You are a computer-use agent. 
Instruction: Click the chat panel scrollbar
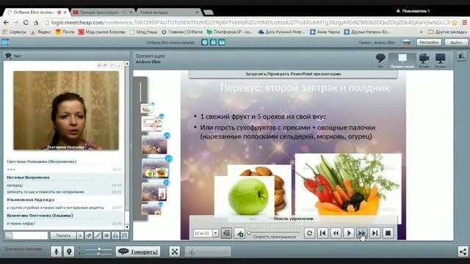127,145
